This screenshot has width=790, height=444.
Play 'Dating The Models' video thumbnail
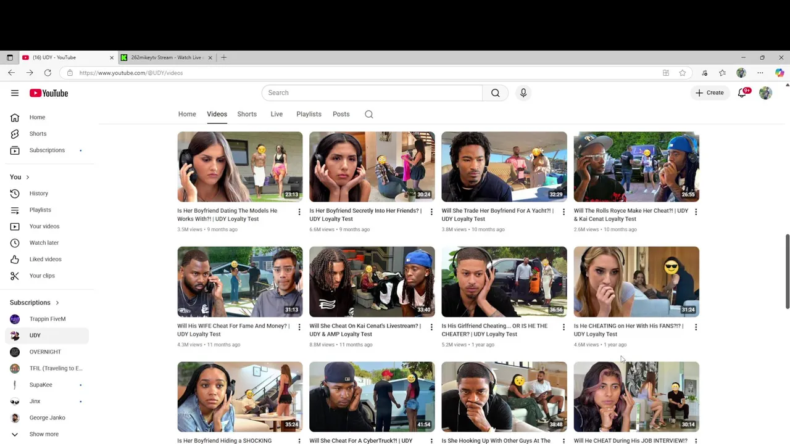(240, 166)
